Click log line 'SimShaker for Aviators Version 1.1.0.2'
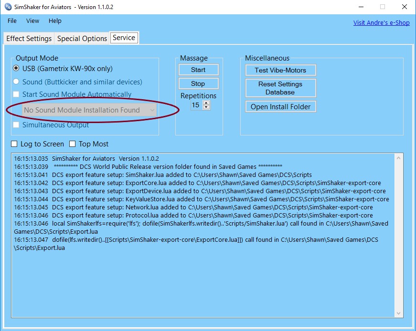 click(86, 159)
